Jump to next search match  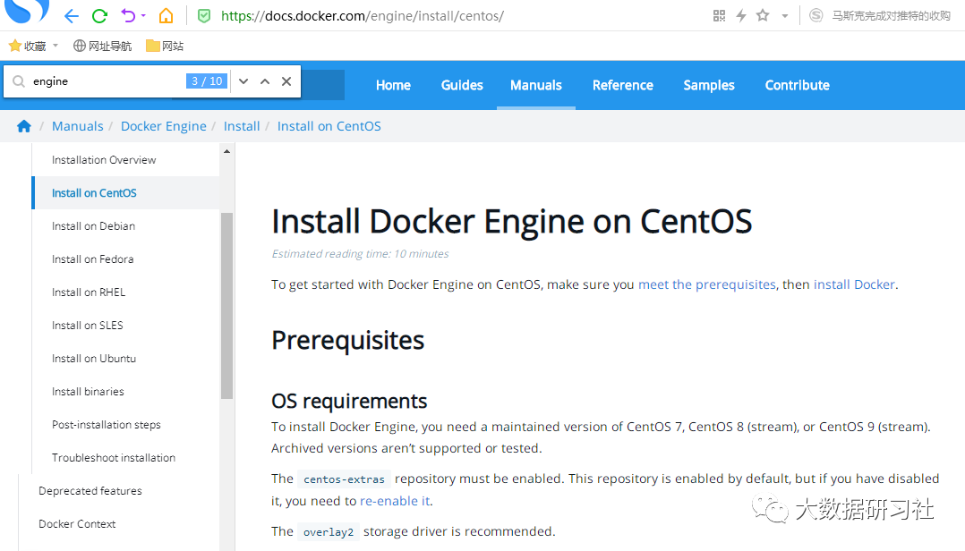click(243, 81)
